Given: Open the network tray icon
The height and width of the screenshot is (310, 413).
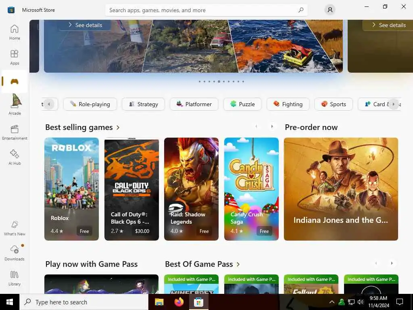Looking at the screenshot, I should click(351, 302).
